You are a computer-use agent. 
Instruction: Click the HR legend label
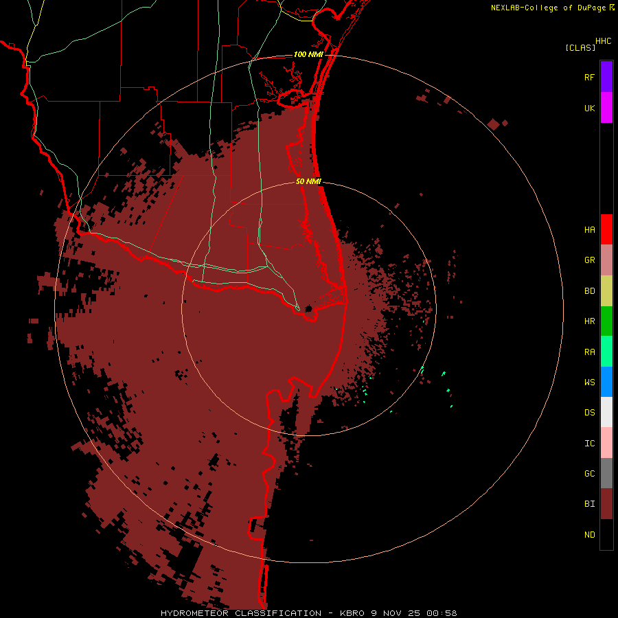click(x=589, y=321)
